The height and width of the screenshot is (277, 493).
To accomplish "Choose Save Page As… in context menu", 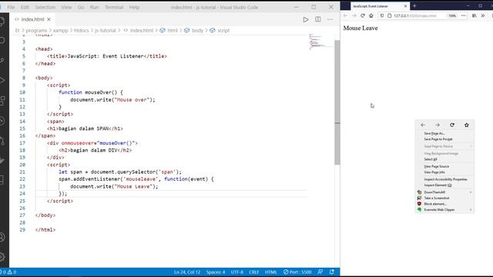I will point(444,133).
